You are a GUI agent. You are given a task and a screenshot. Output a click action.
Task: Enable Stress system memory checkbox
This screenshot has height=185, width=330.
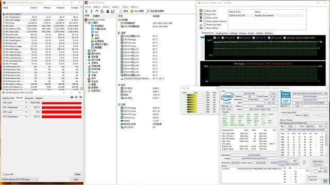click(205, 21)
